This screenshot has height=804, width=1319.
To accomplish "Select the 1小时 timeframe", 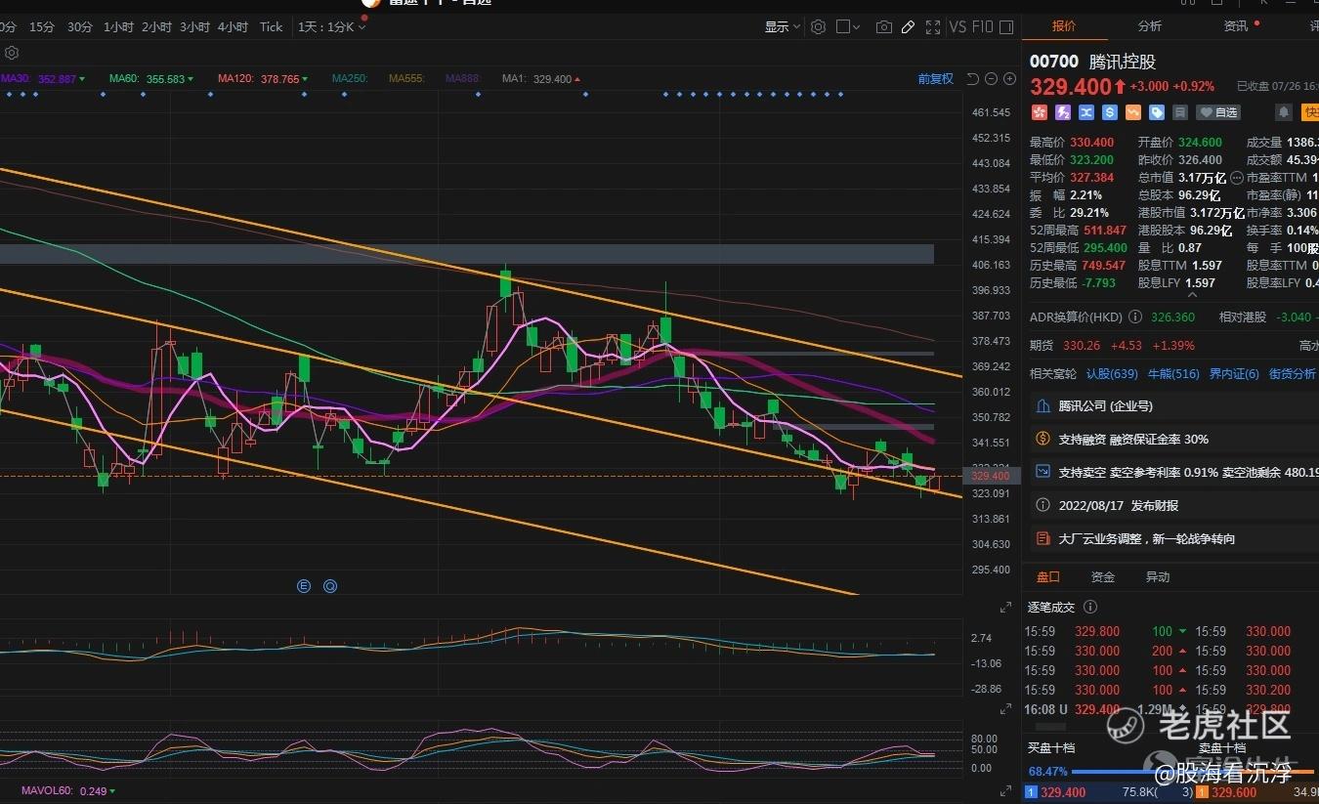I will (x=118, y=27).
